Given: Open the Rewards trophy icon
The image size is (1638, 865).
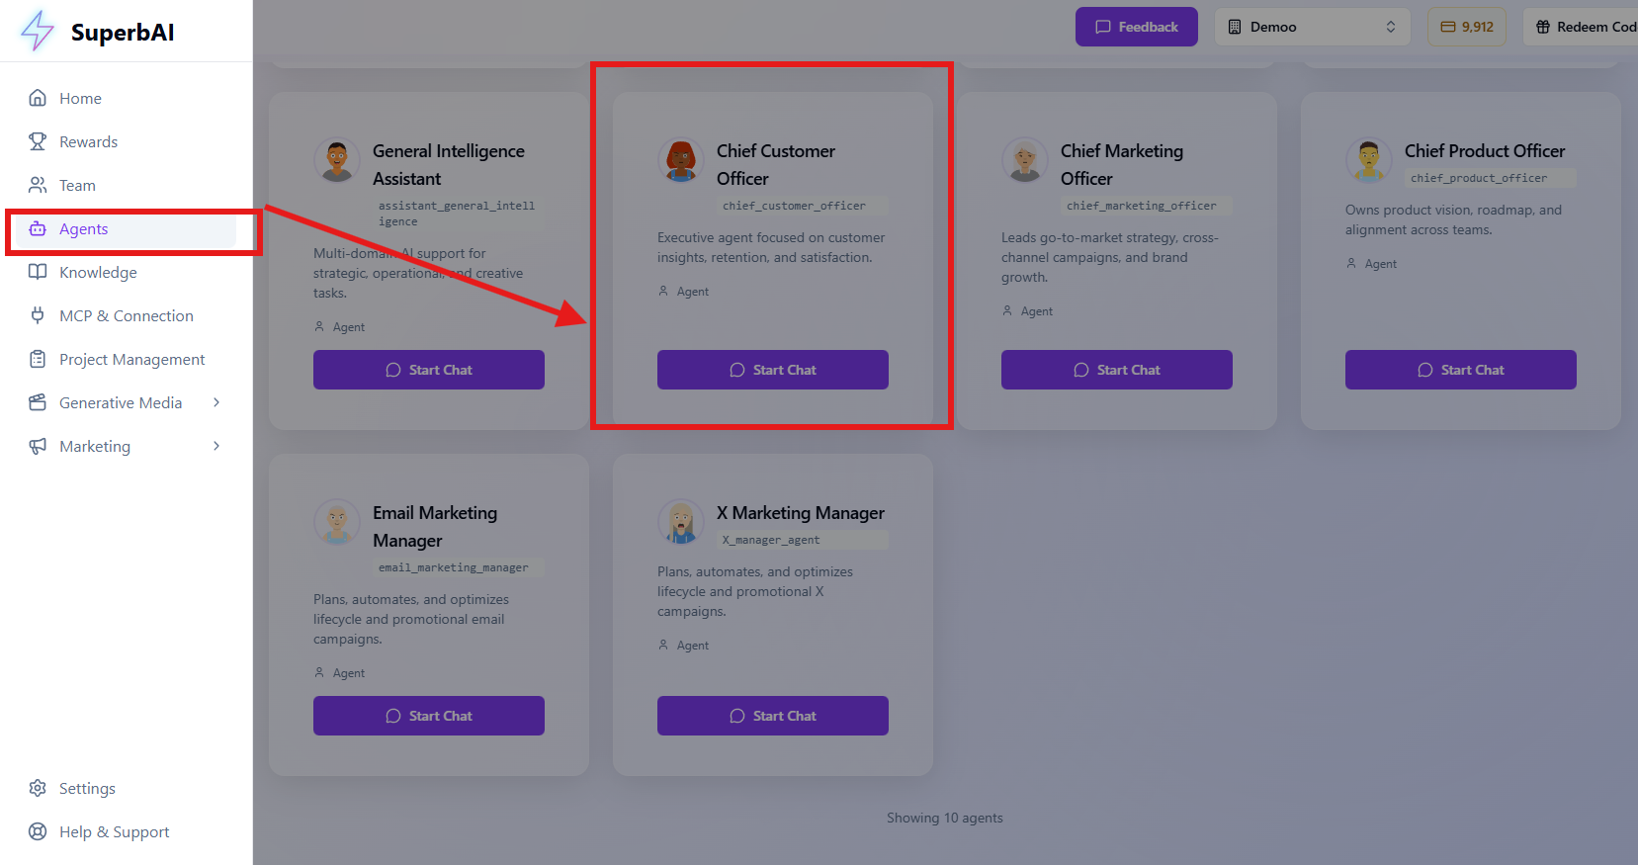Looking at the screenshot, I should click(38, 141).
